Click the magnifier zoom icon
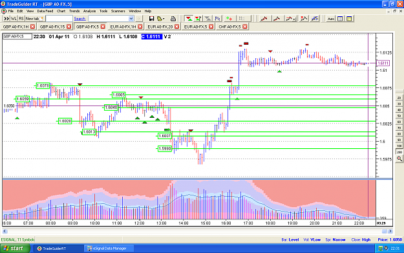The height and width of the screenshot is (253, 404). 399,159
